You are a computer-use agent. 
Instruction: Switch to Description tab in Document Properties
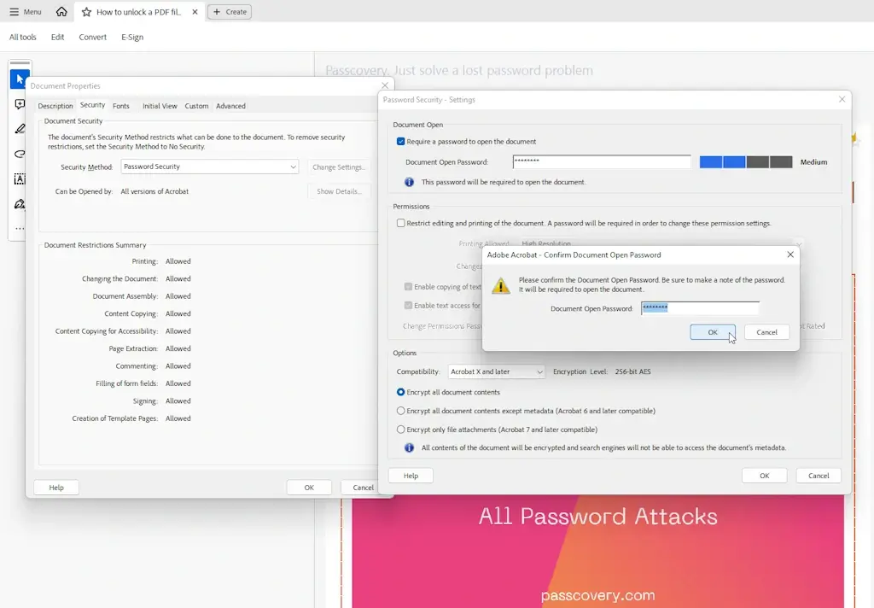(55, 106)
